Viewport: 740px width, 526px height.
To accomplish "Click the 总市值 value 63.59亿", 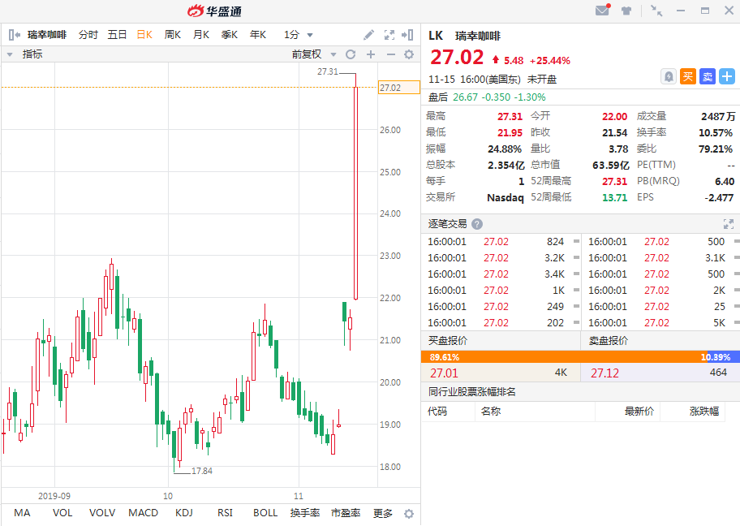I will (611, 166).
